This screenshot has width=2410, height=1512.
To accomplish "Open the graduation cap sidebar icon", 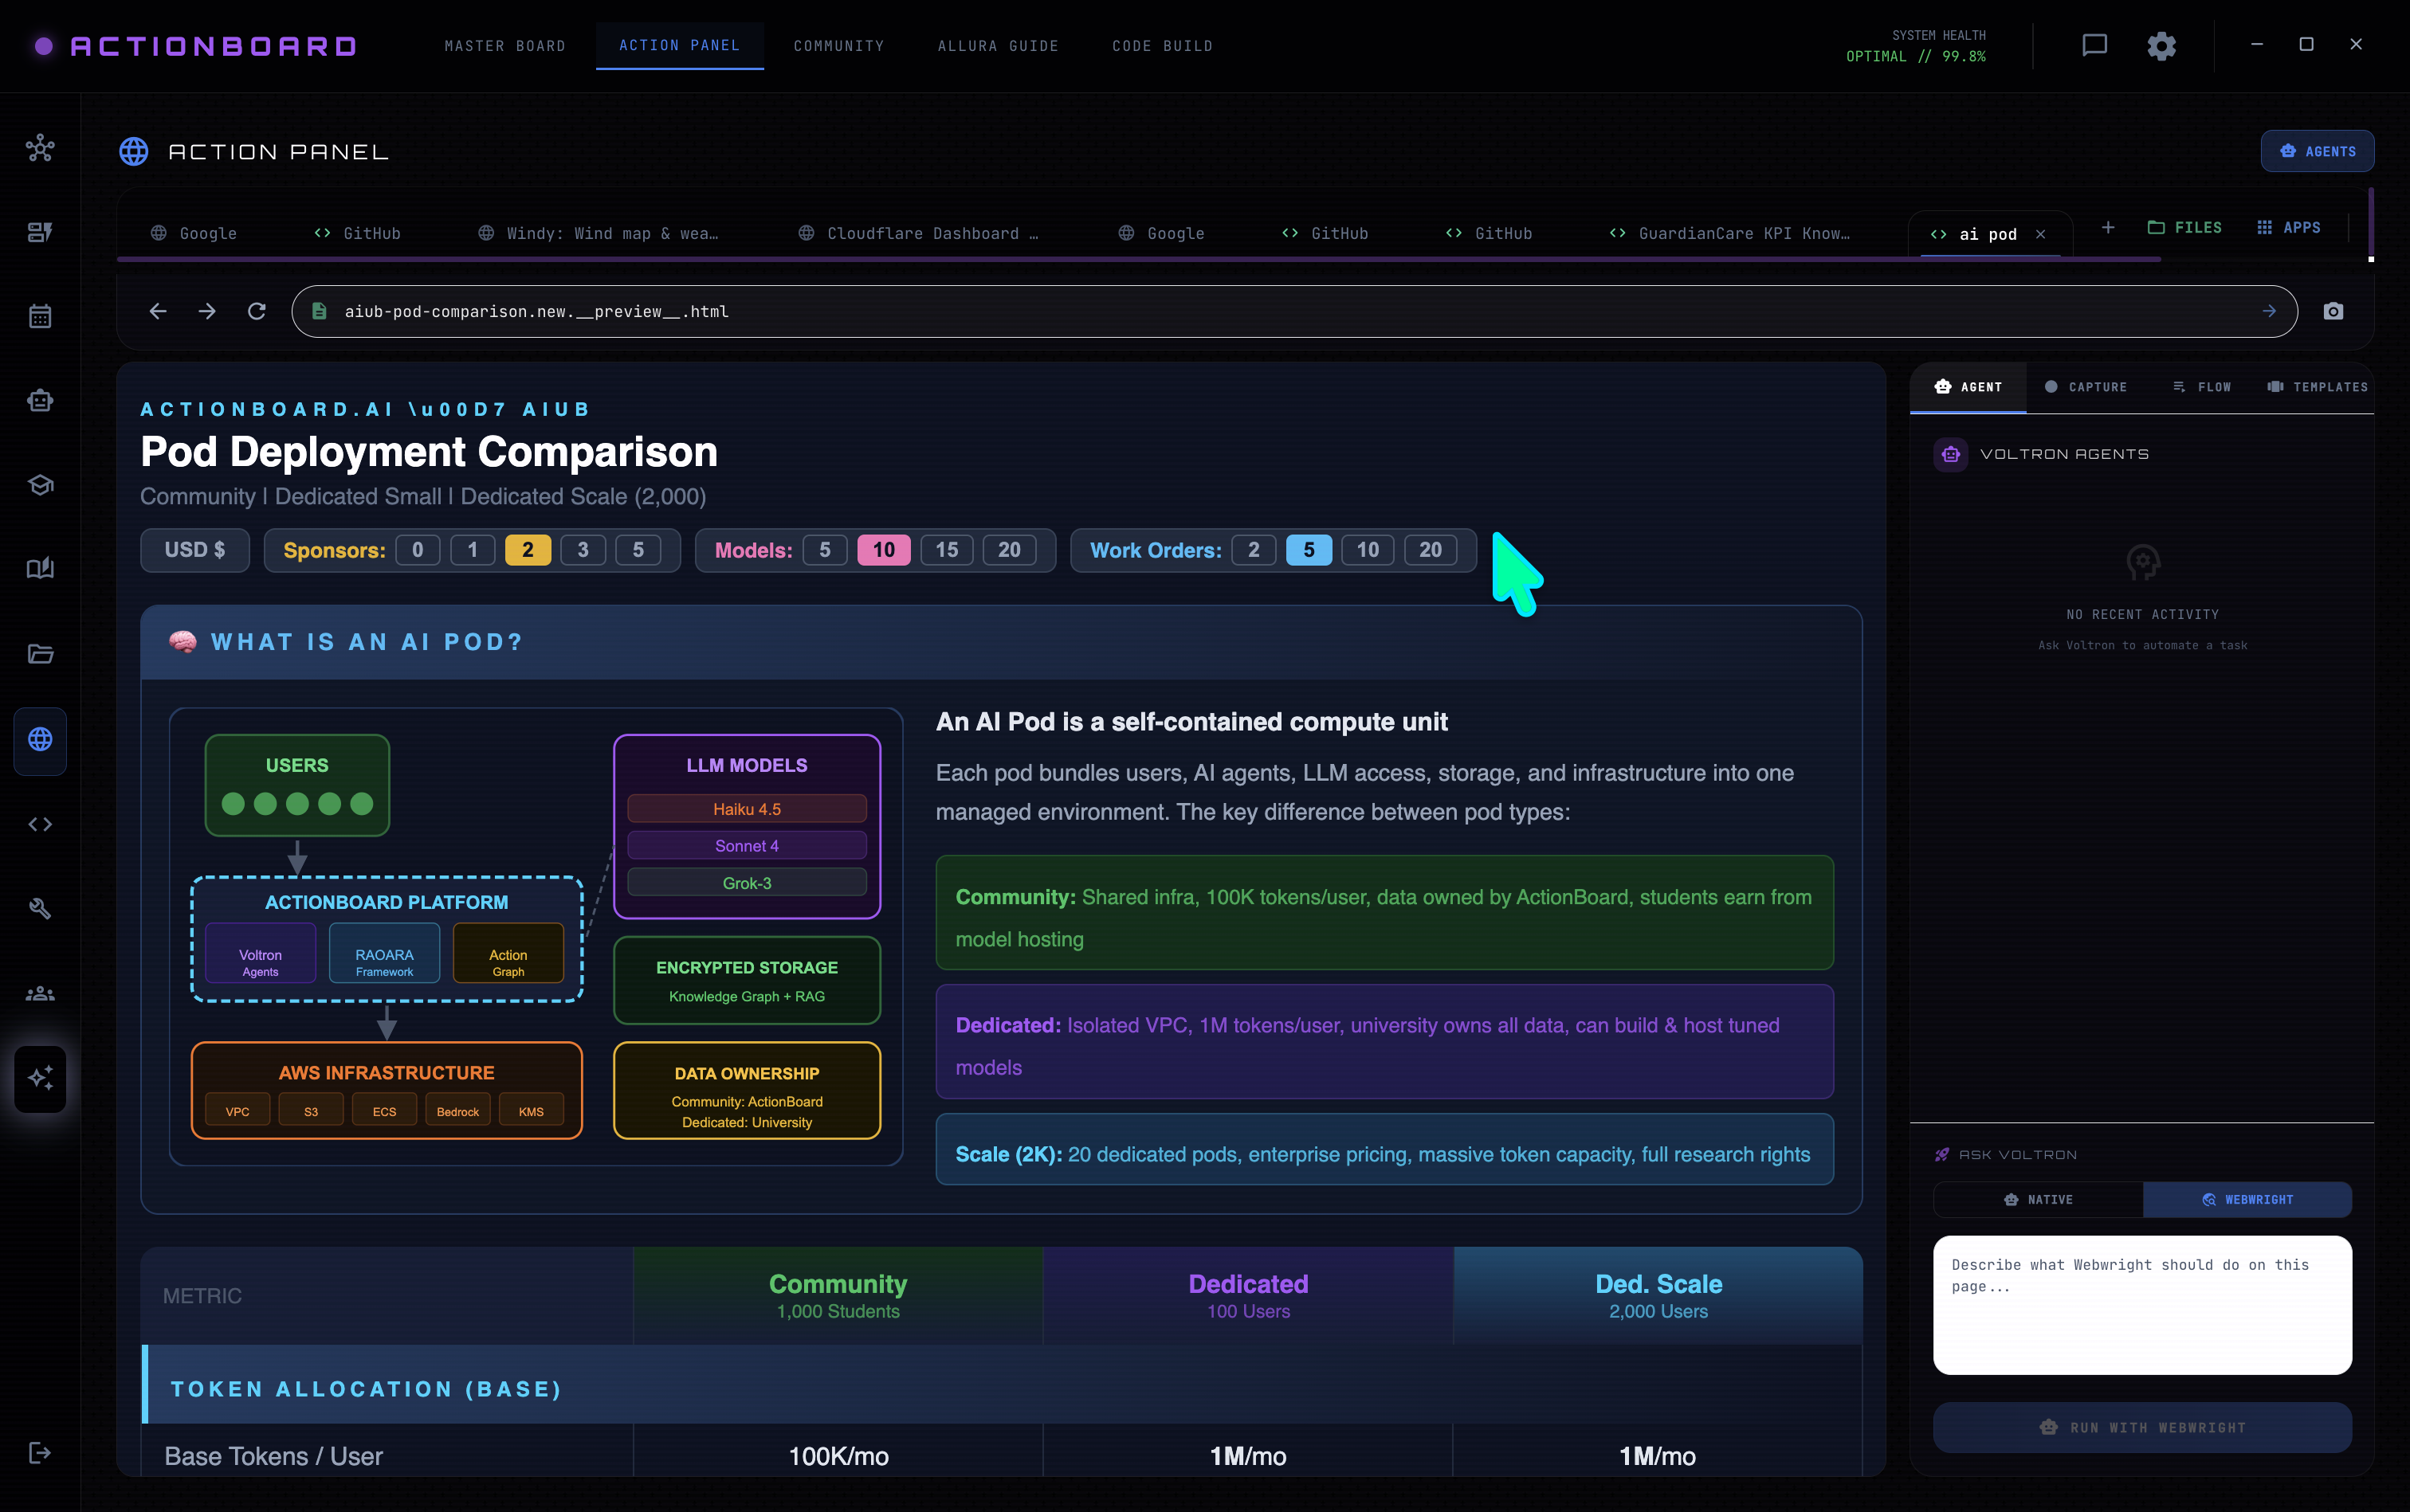I will (40, 485).
